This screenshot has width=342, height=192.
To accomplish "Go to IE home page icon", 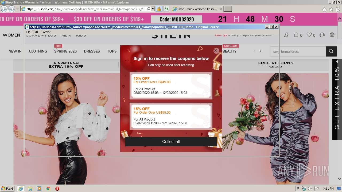I will [x=324, y=9].
